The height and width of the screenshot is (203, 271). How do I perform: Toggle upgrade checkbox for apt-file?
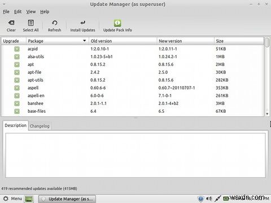[x=17, y=72]
